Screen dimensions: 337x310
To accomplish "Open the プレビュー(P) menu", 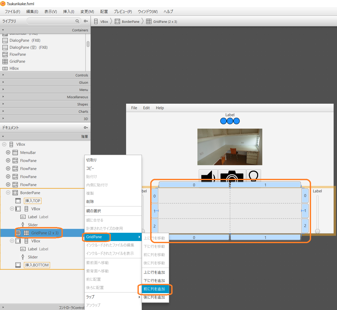I will (123, 12).
